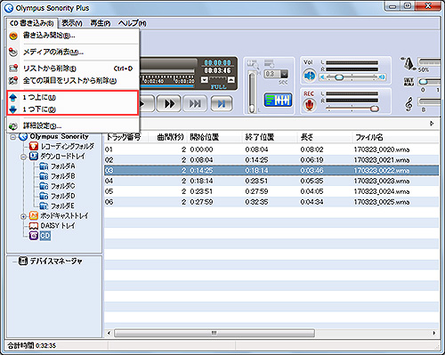445x355 pixels.
Task: Click the blue play-to-marker button
Action: pyautogui.click(x=222, y=104)
